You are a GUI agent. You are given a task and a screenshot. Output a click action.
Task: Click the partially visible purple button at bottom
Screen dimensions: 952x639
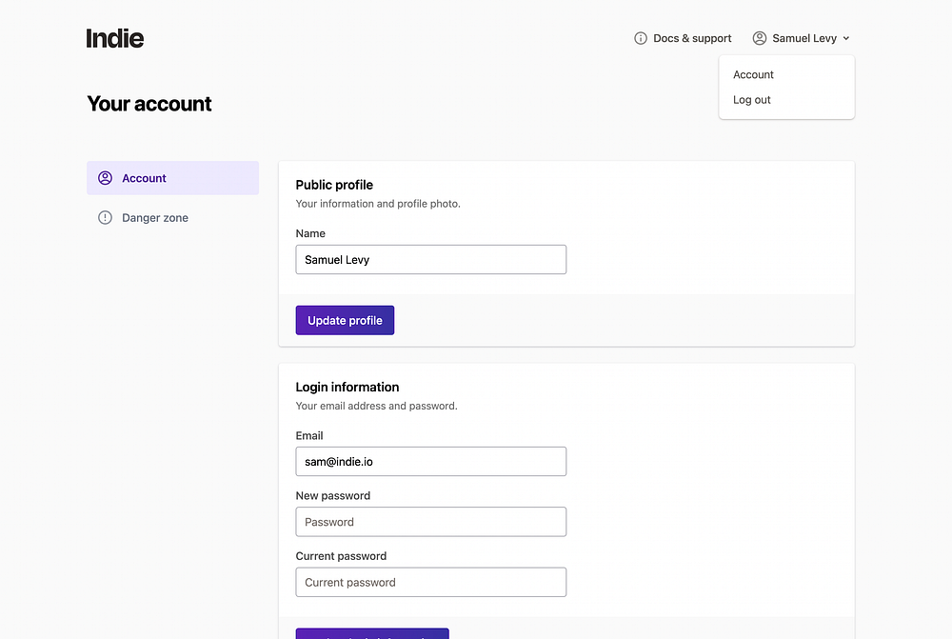pos(372,633)
